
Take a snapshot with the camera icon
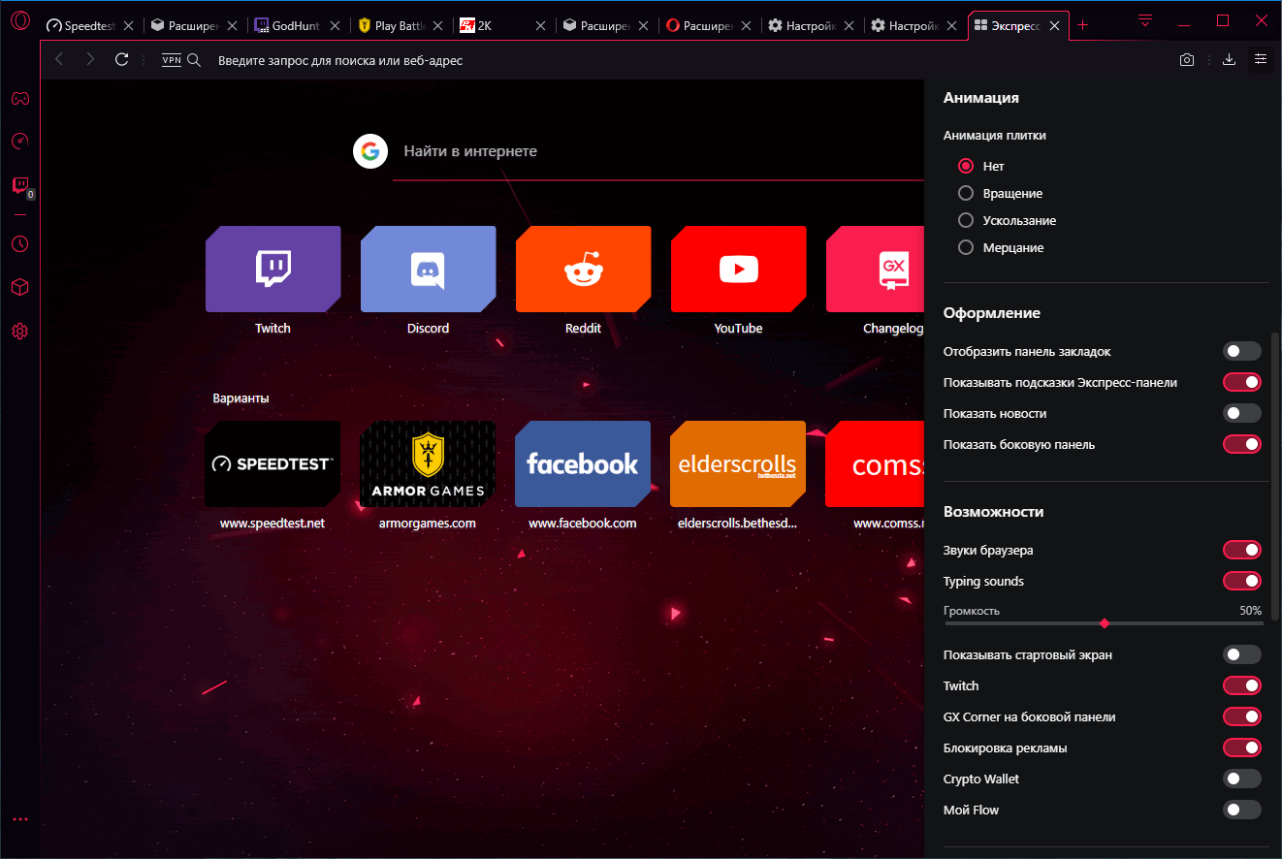click(x=1186, y=60)
